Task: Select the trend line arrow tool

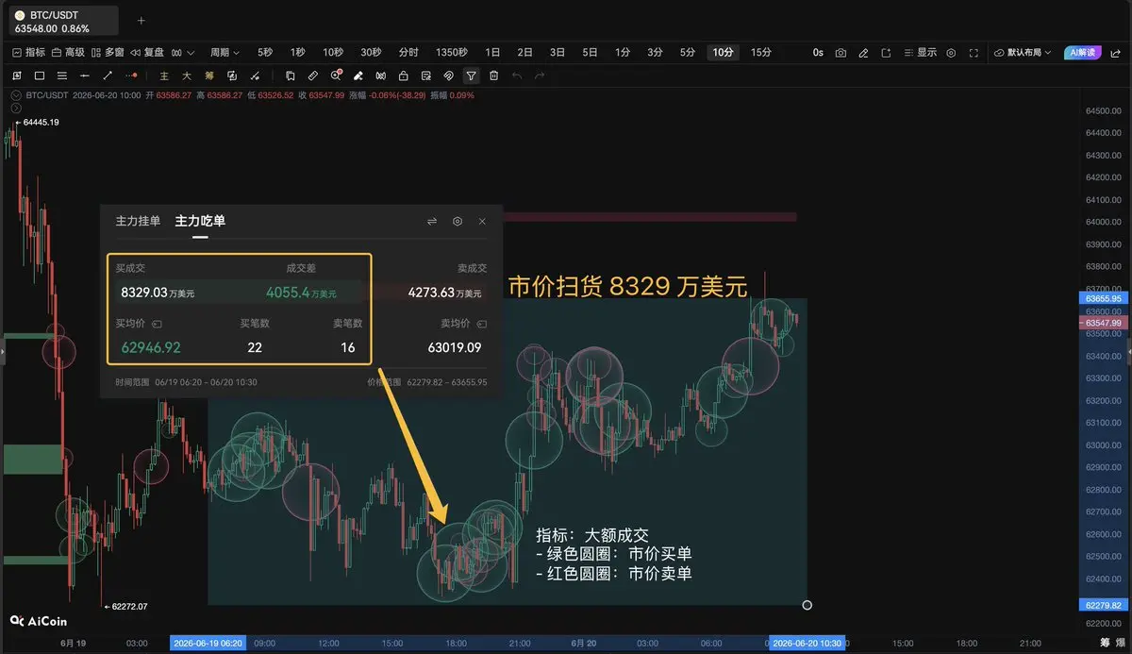Action: point(108,75)
